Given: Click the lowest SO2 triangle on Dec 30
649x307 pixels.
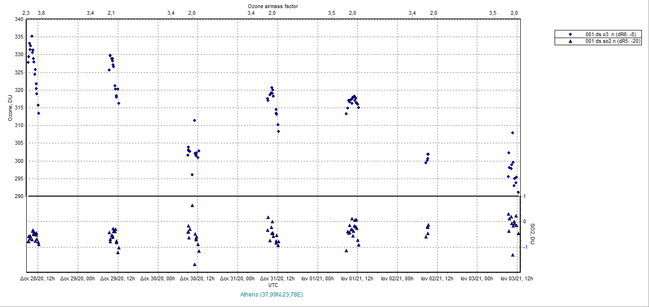Looking at the screenshot, I should pyautogui.click(x=195, y=265).
